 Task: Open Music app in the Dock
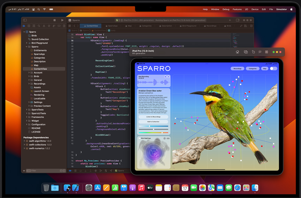click(x=141, y=188)
